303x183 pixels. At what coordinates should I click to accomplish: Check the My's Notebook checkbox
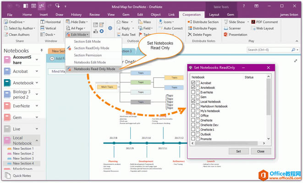click(x=193, y=111)
